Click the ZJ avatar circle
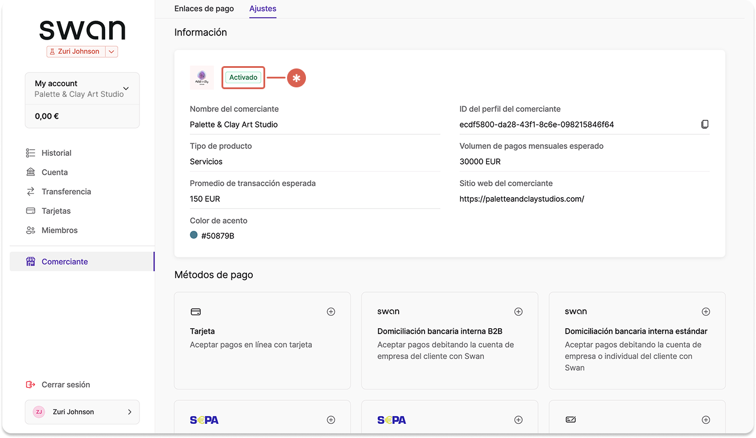The width and height of the screenshot is (756, 438). (x=39, y=412)
